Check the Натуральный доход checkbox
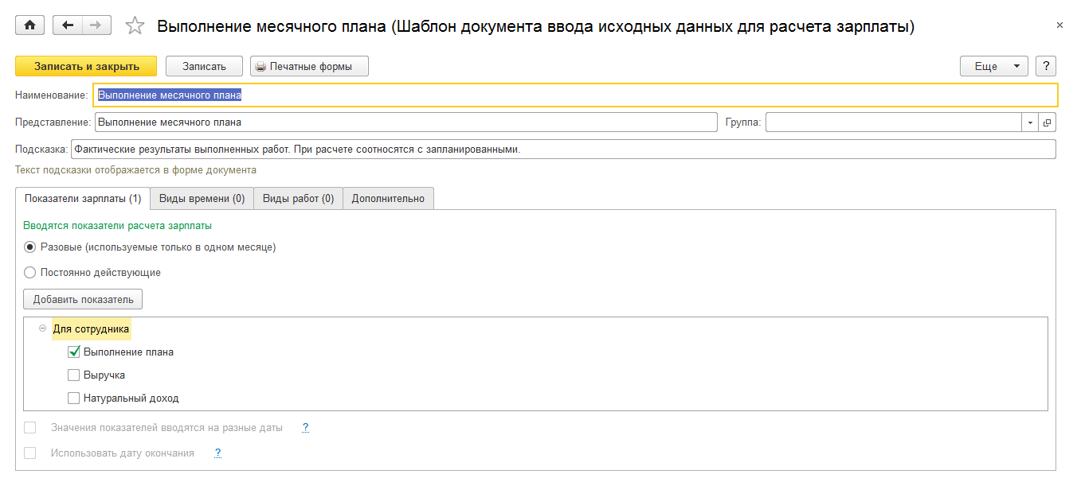 74,398
